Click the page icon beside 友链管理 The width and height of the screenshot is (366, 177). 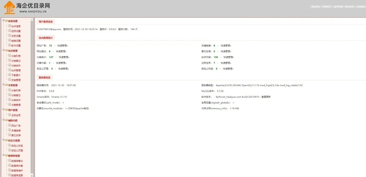tap(10, 80)
